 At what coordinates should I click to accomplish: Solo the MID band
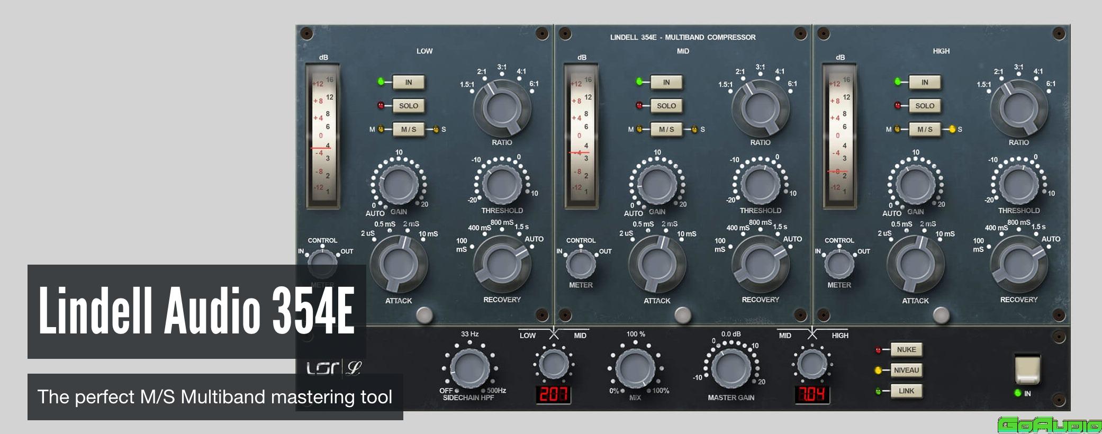(x=666, y=106)
